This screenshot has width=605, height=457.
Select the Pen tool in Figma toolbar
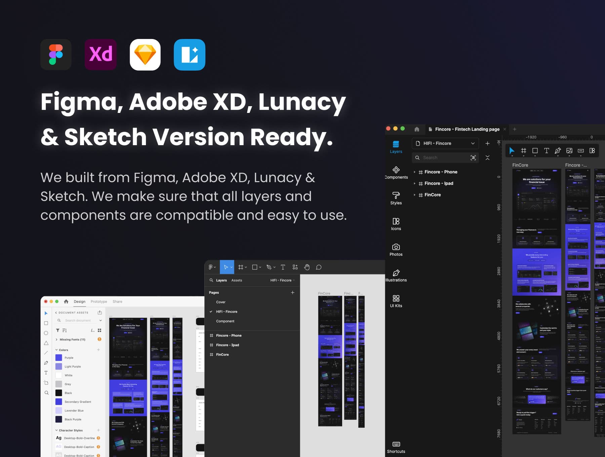click(x=270, y=267)
